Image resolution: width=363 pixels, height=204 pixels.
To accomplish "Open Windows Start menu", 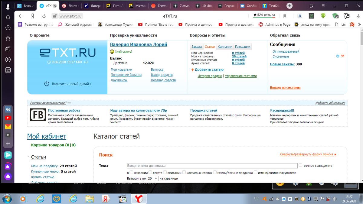I will pos(7,199).
